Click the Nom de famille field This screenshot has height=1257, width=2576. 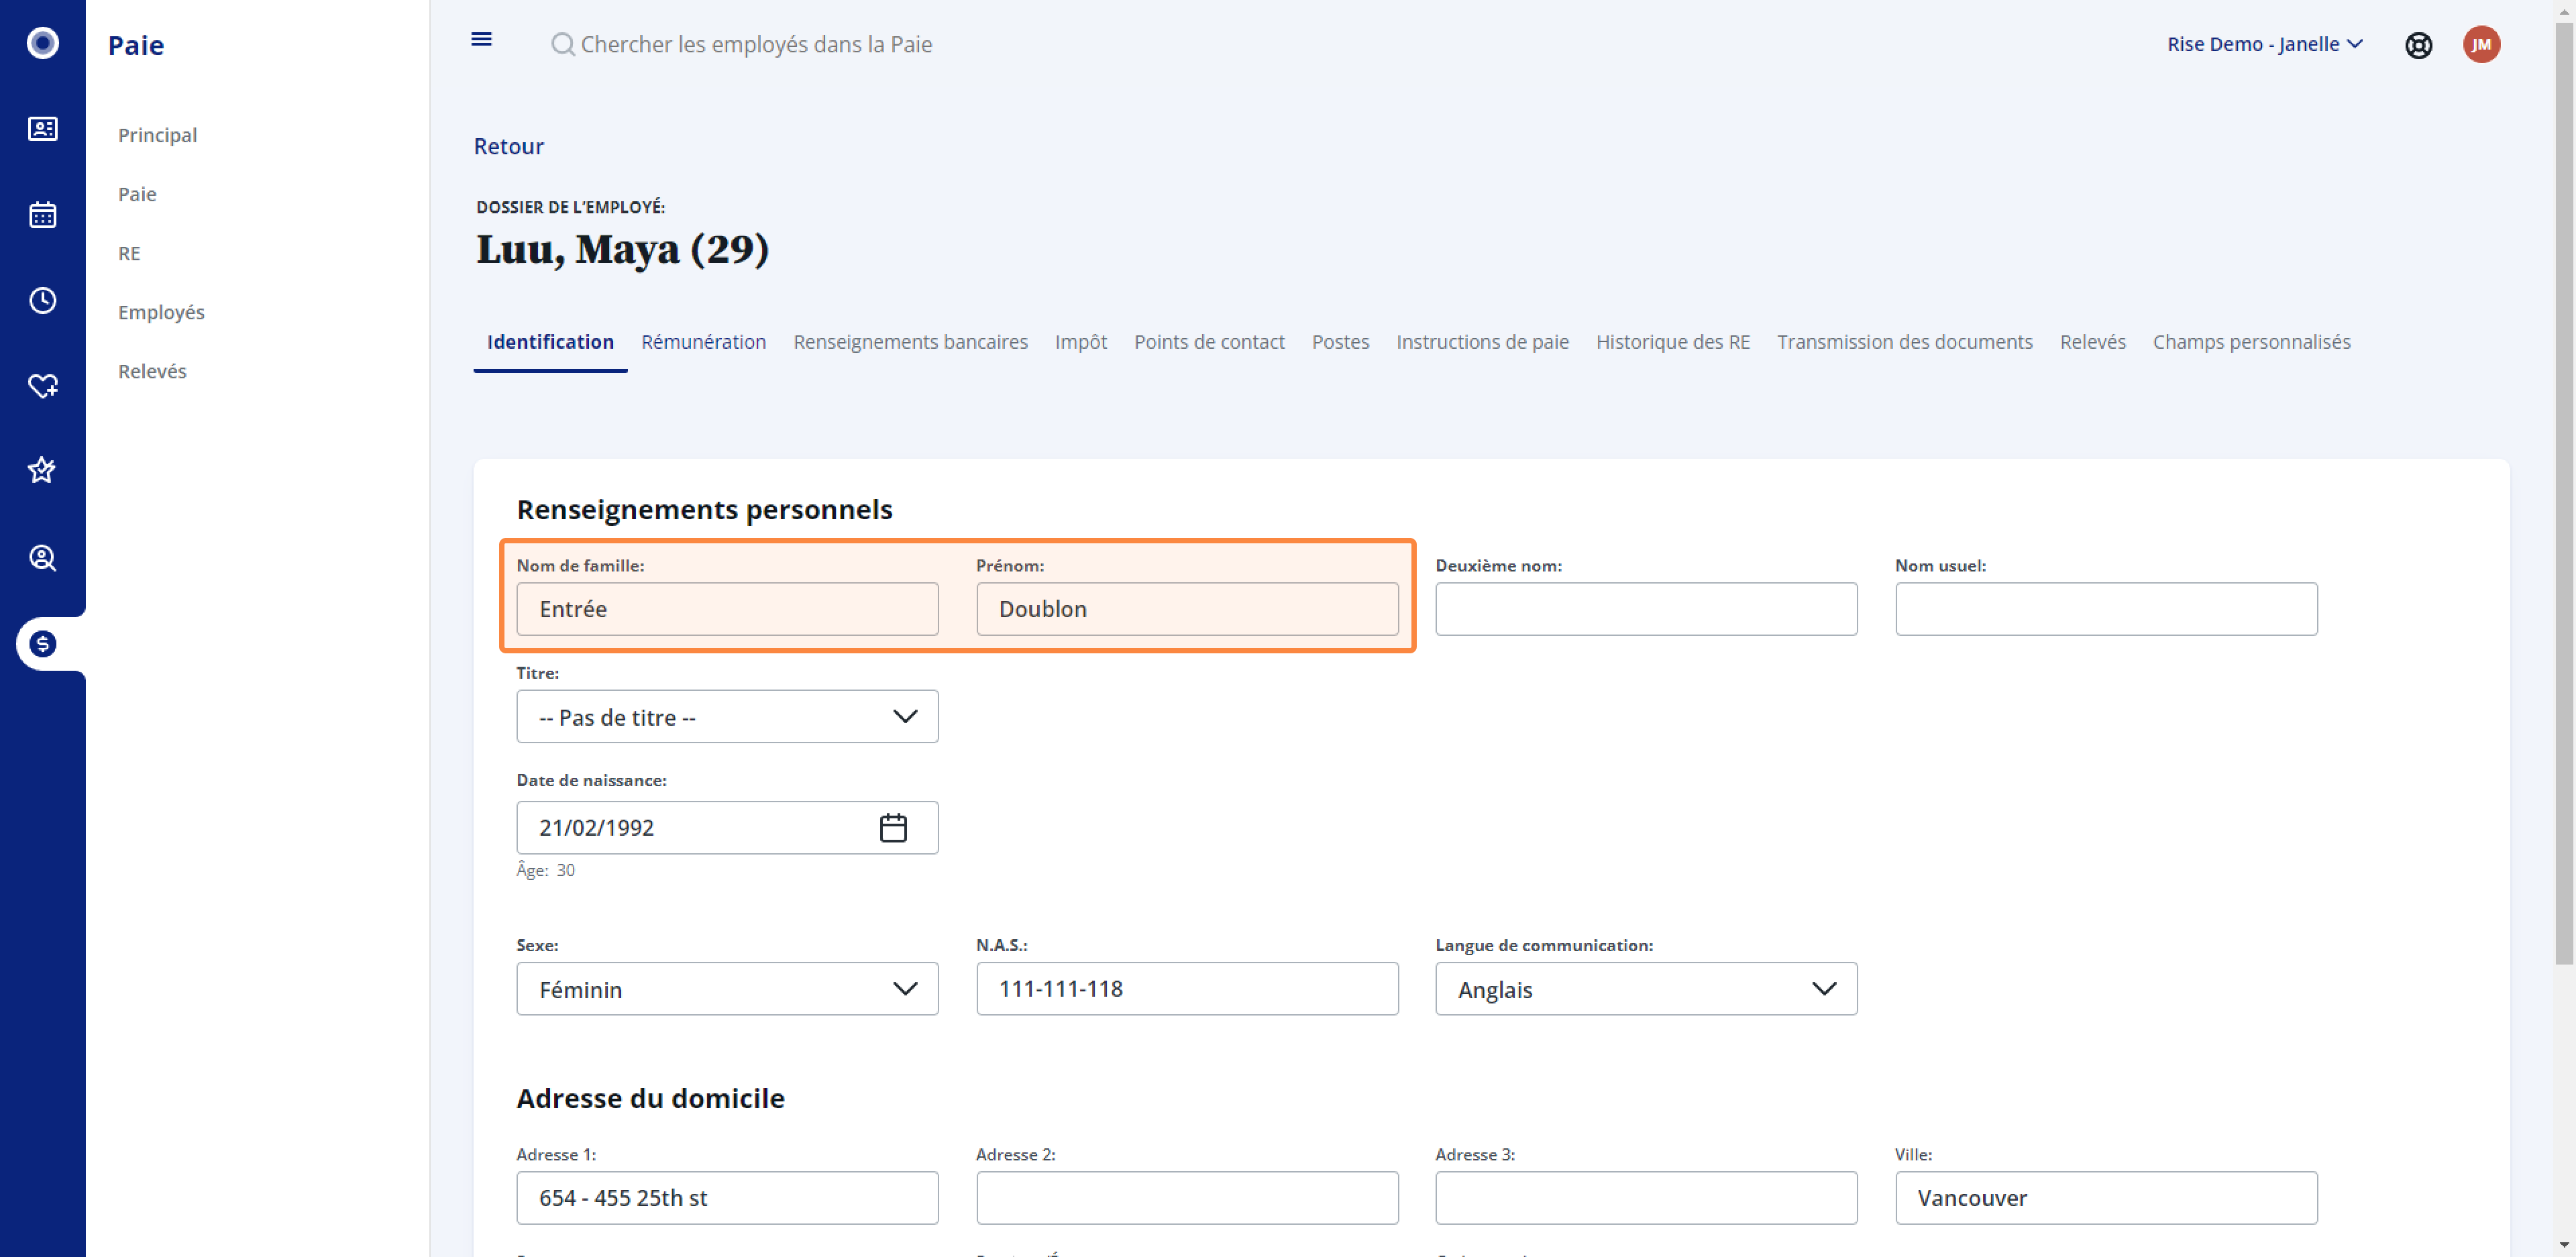pos(727,609)
